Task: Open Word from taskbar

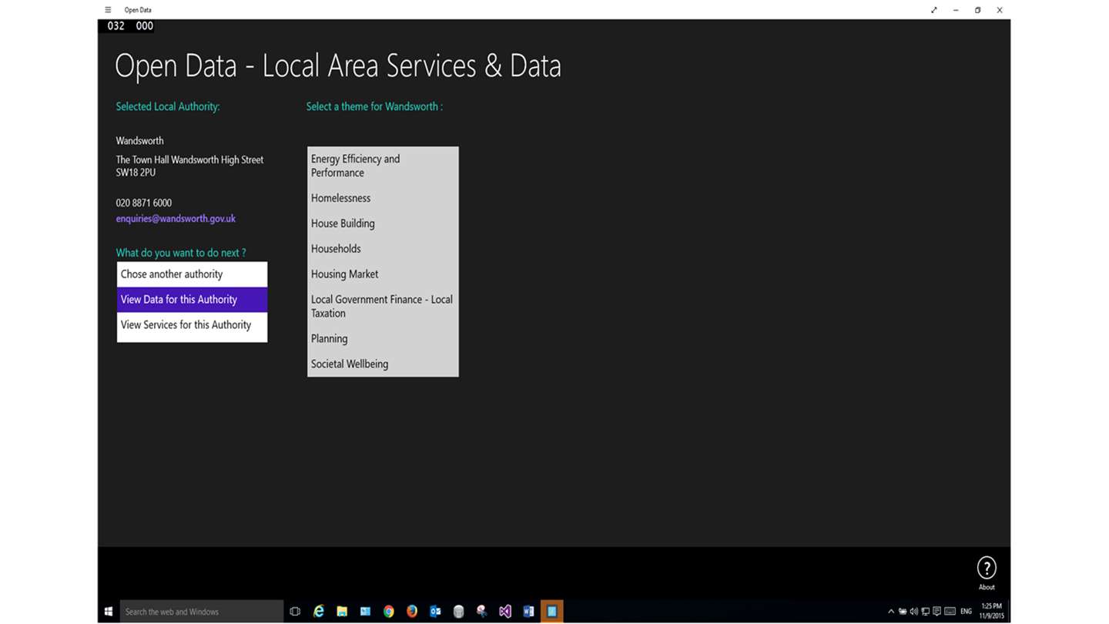Action: pos(528,612)
